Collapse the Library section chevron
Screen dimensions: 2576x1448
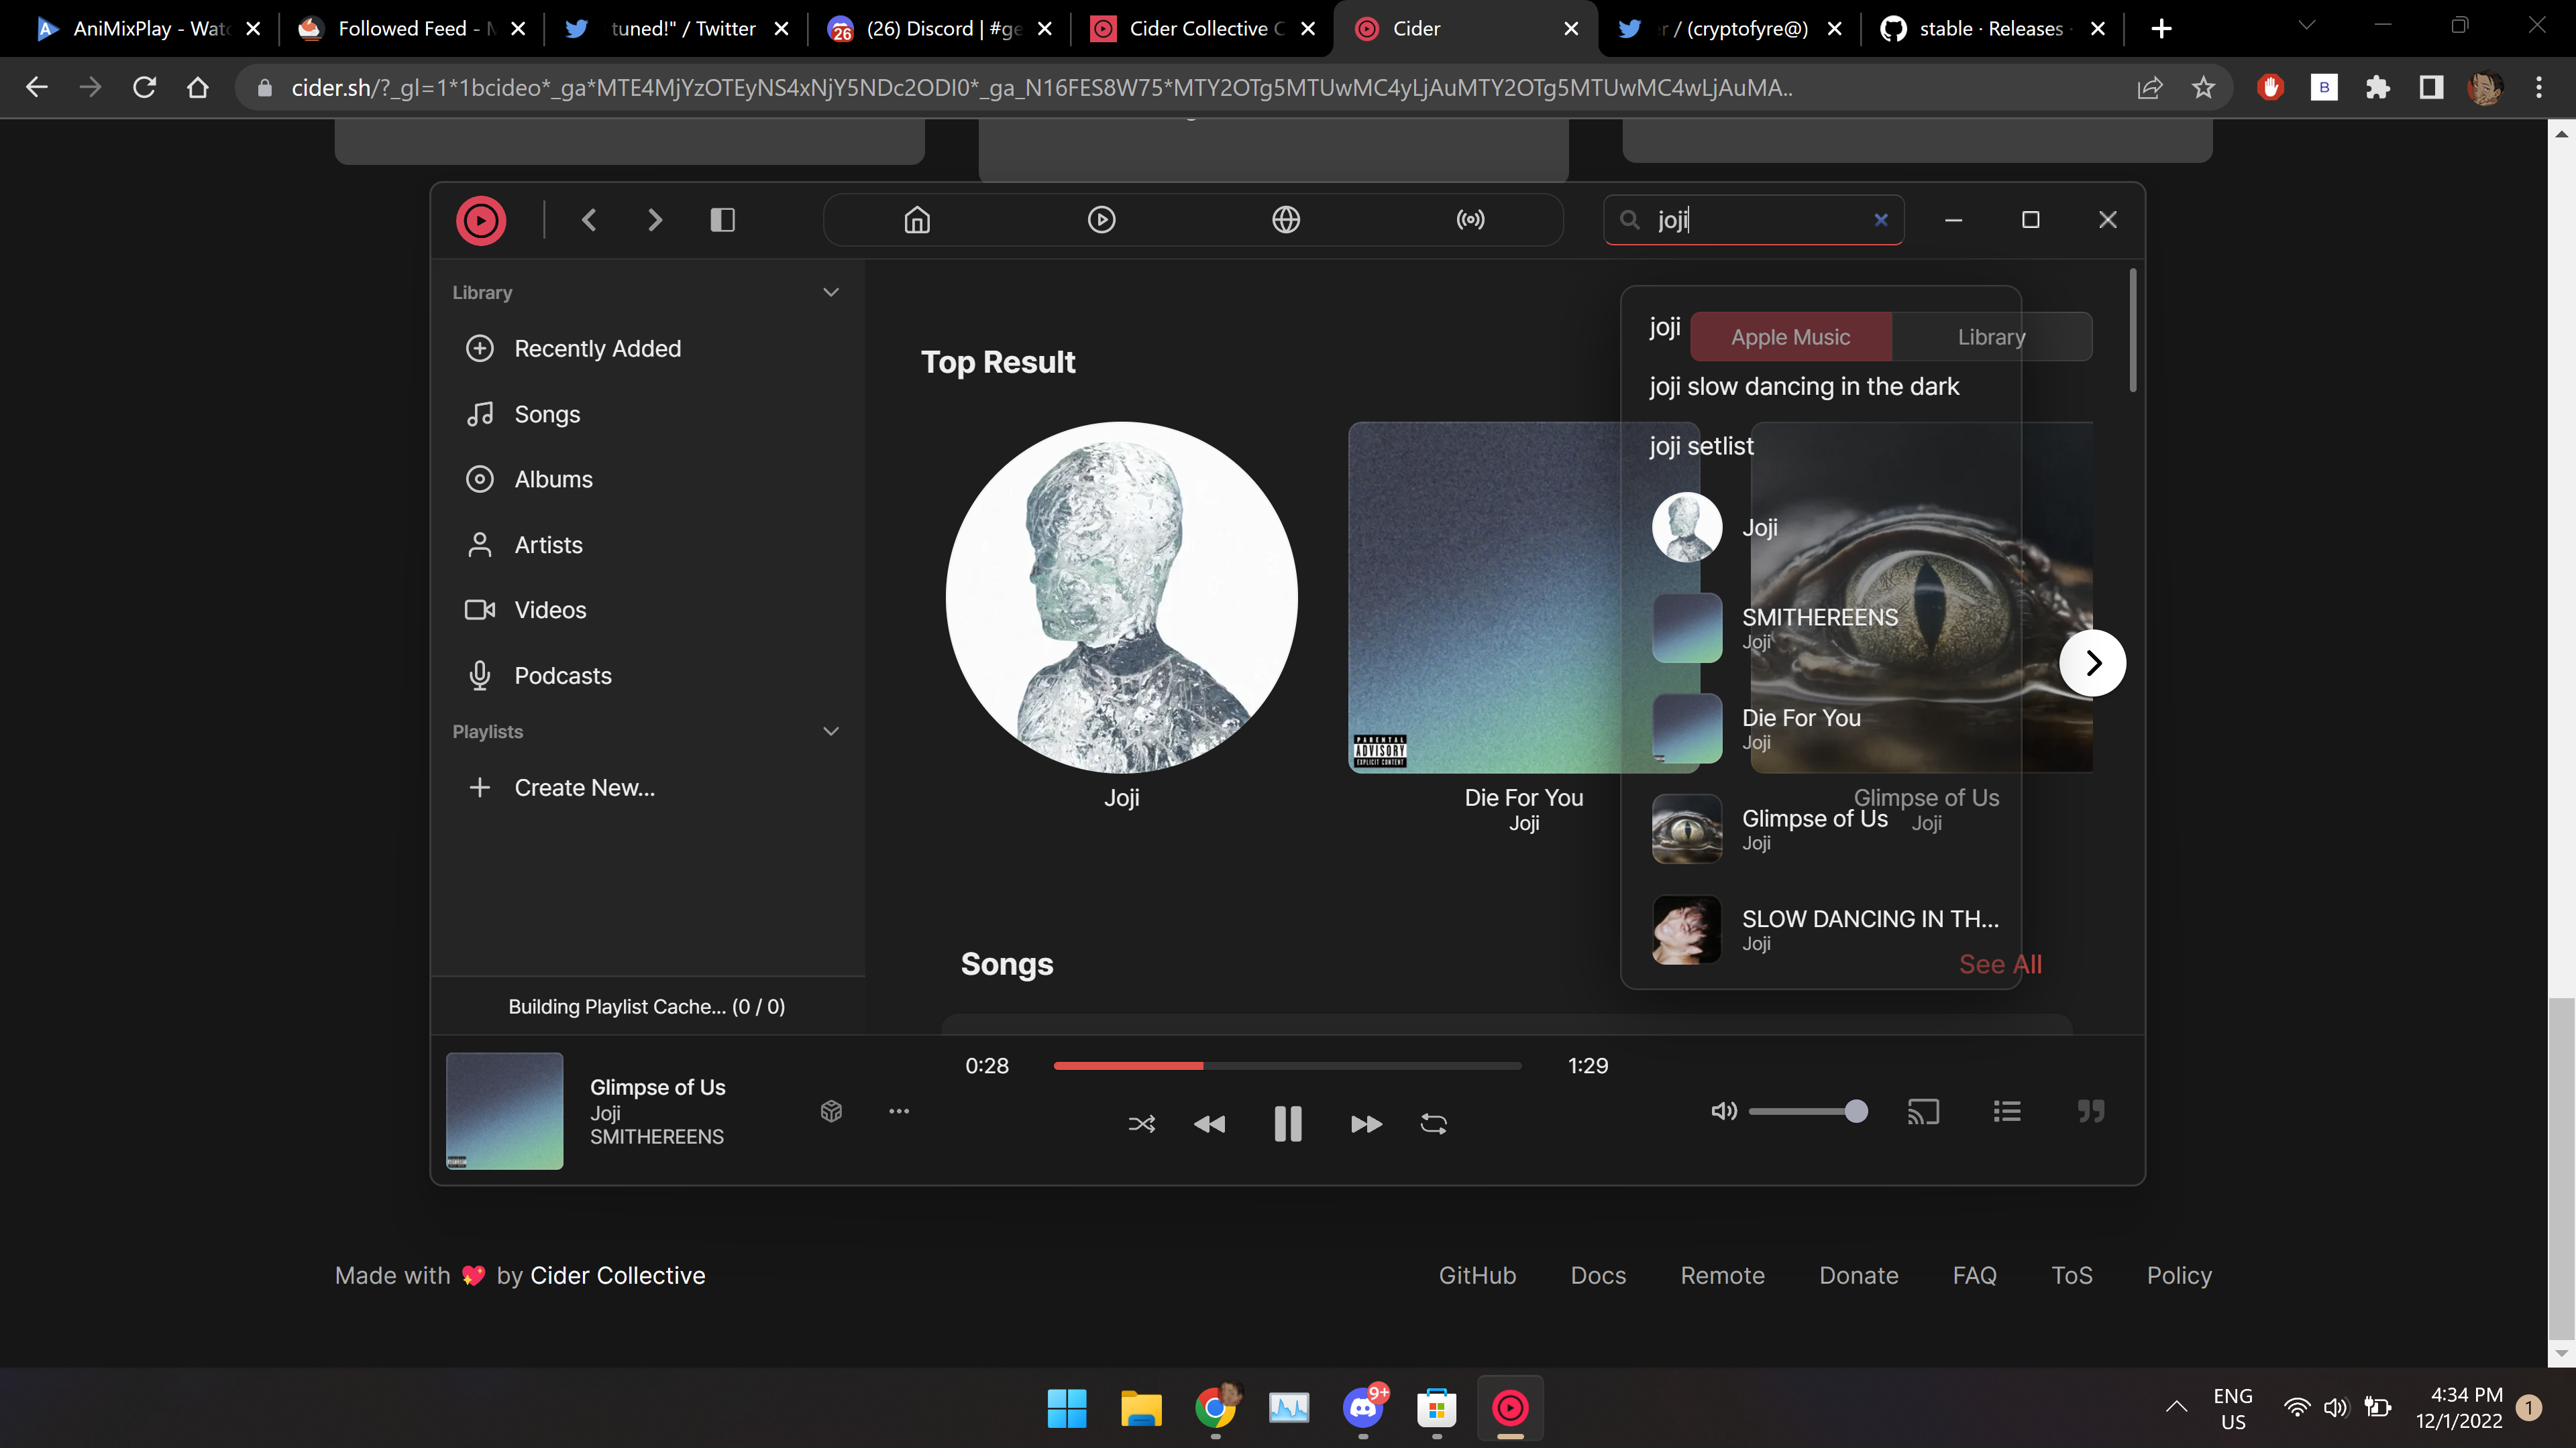(830, 293)
